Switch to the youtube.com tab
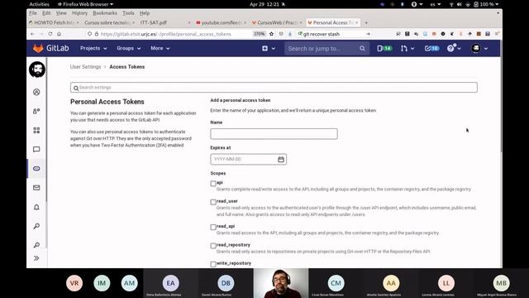The width and height of the screenshot is (529, 298). click(221, 22)
